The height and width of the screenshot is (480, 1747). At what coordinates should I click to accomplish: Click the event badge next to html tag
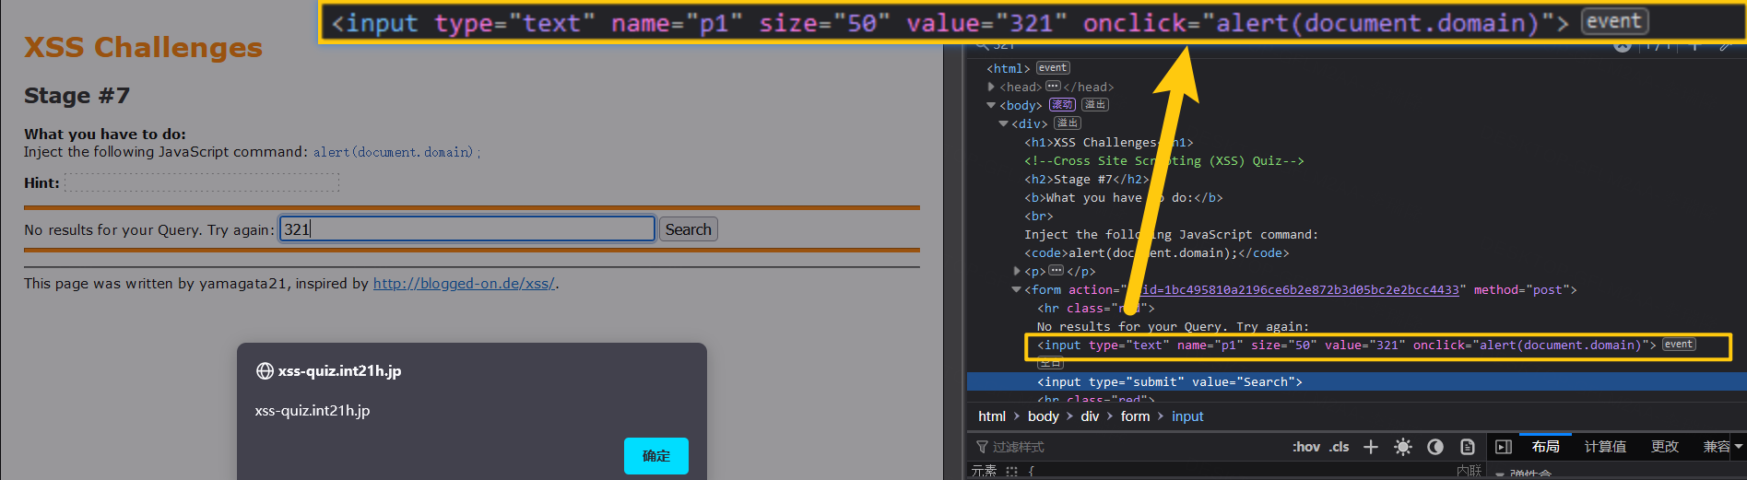[1052, 68]
